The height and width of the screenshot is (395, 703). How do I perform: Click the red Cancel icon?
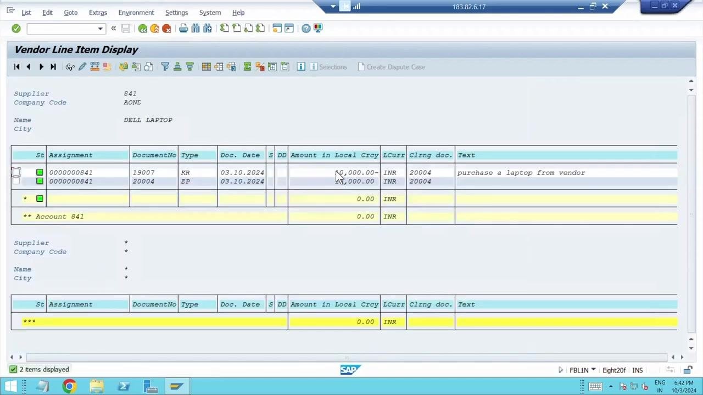167,29
